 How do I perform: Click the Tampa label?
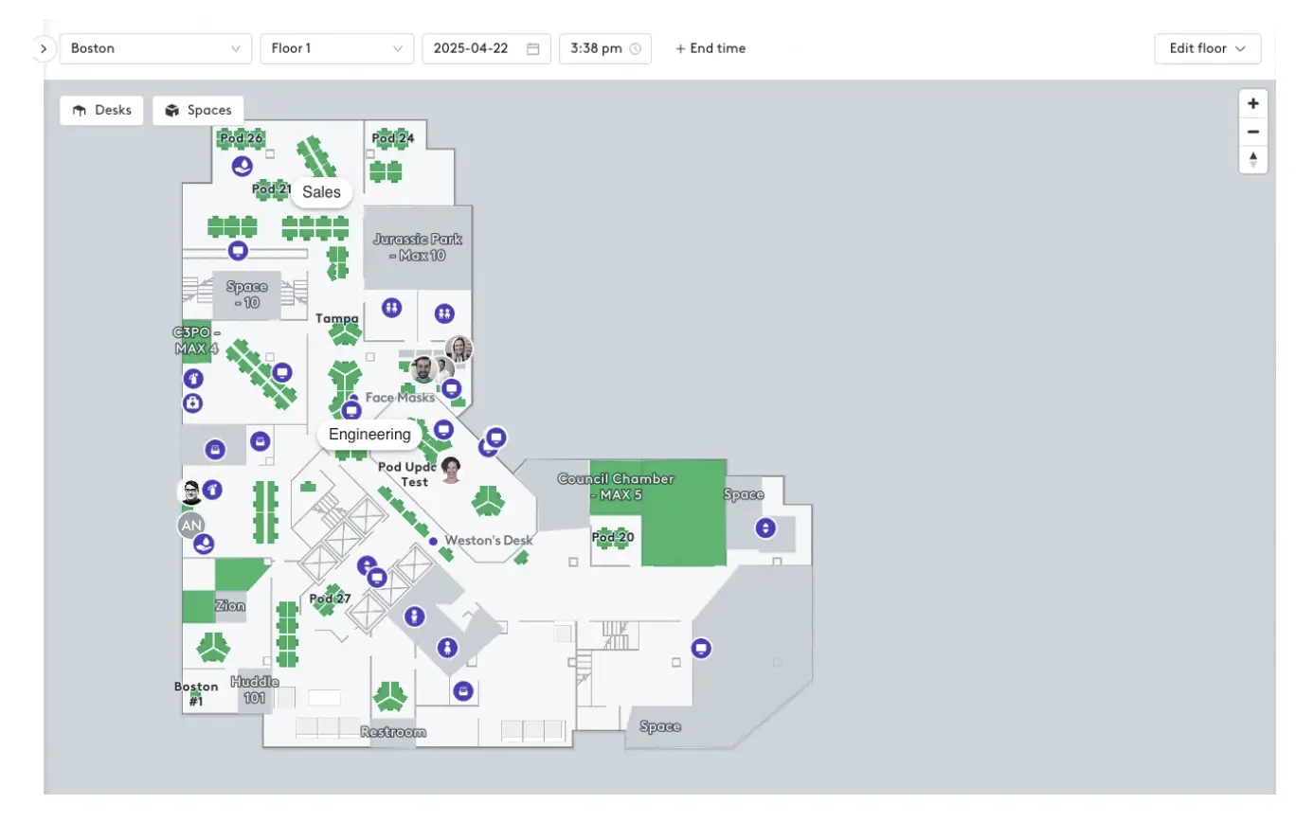click(x=337, y=318)
